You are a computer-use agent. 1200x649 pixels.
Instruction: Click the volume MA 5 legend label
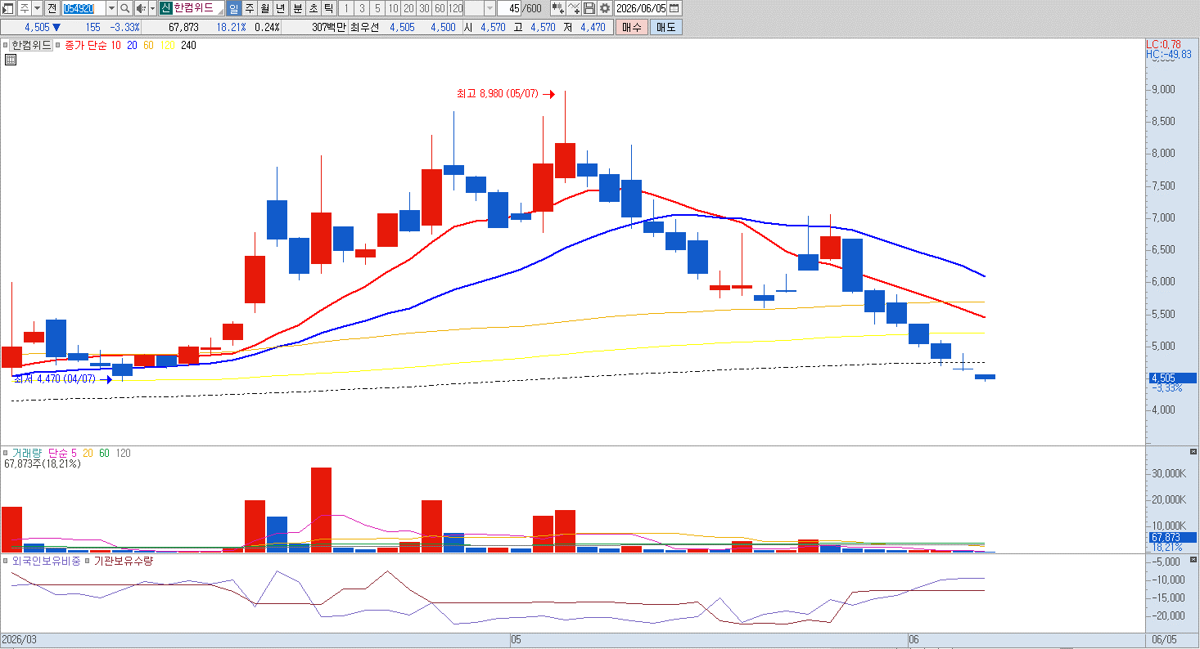click(73, 453)
